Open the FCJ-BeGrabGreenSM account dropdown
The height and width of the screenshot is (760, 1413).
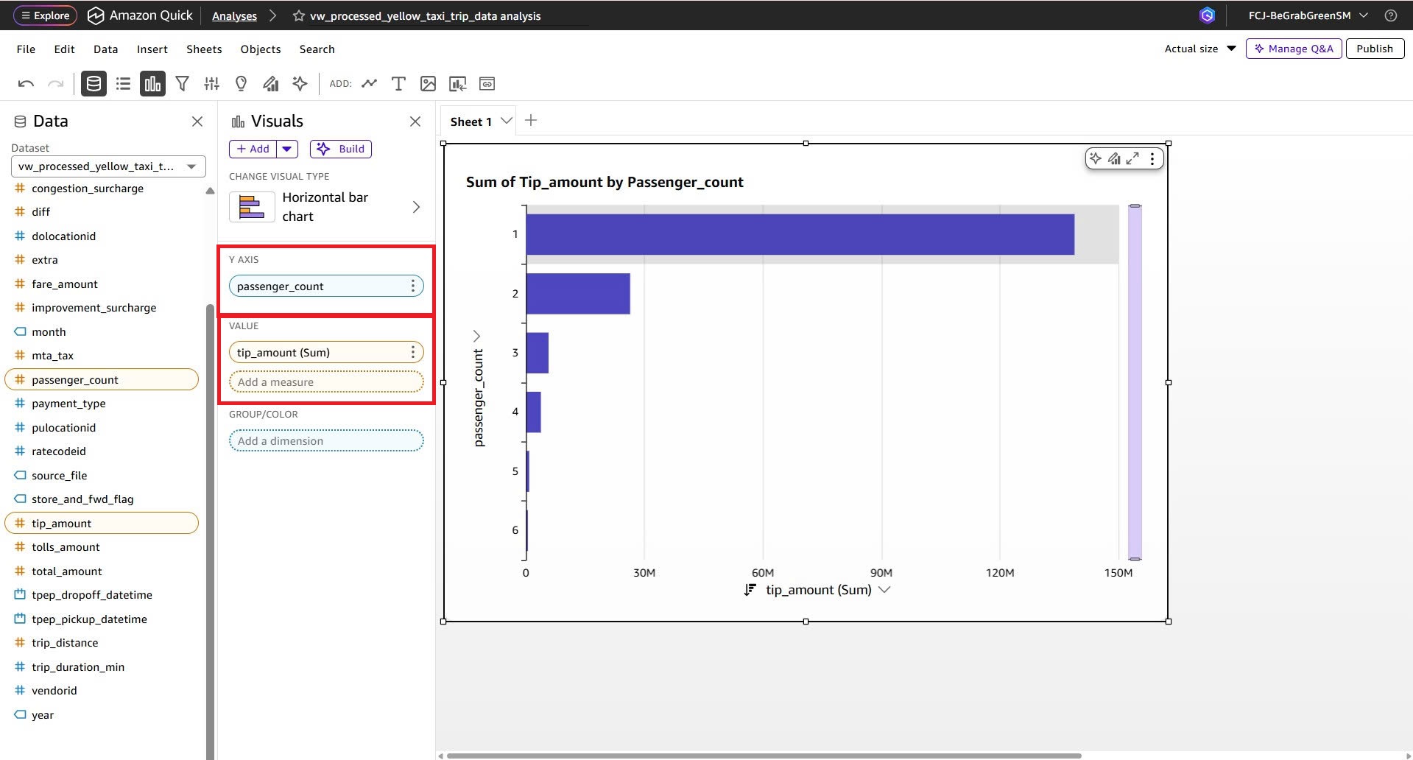1308,15
